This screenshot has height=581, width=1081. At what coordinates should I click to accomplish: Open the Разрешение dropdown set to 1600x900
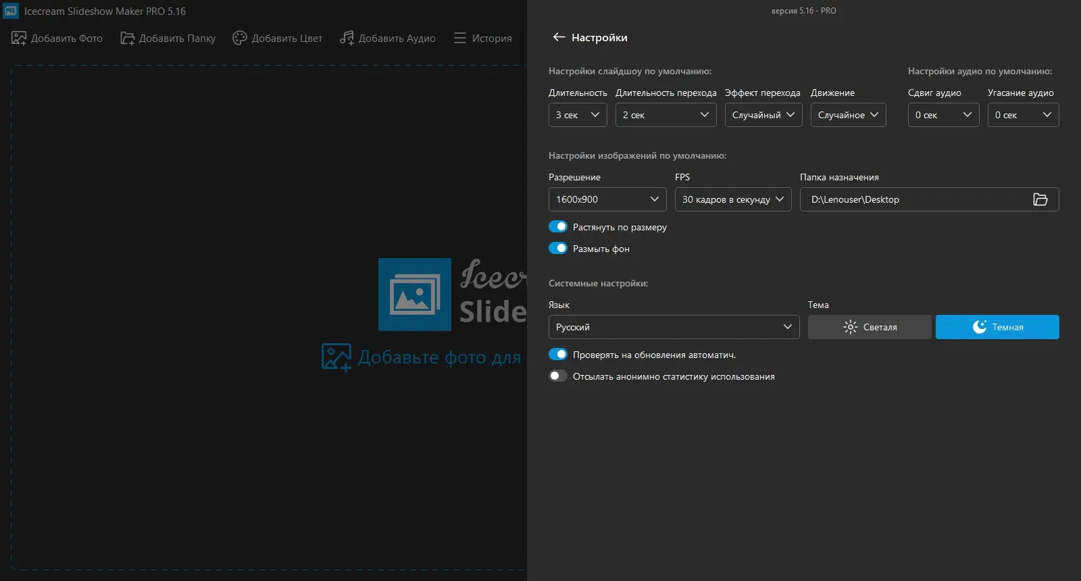click(607, 199)
